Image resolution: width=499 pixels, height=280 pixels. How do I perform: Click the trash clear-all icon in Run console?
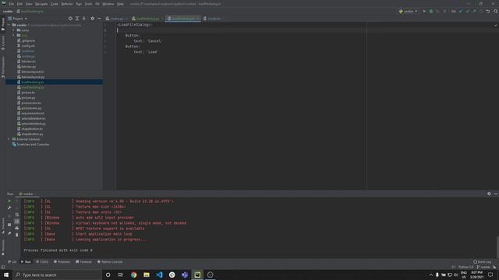coord(17,235)
